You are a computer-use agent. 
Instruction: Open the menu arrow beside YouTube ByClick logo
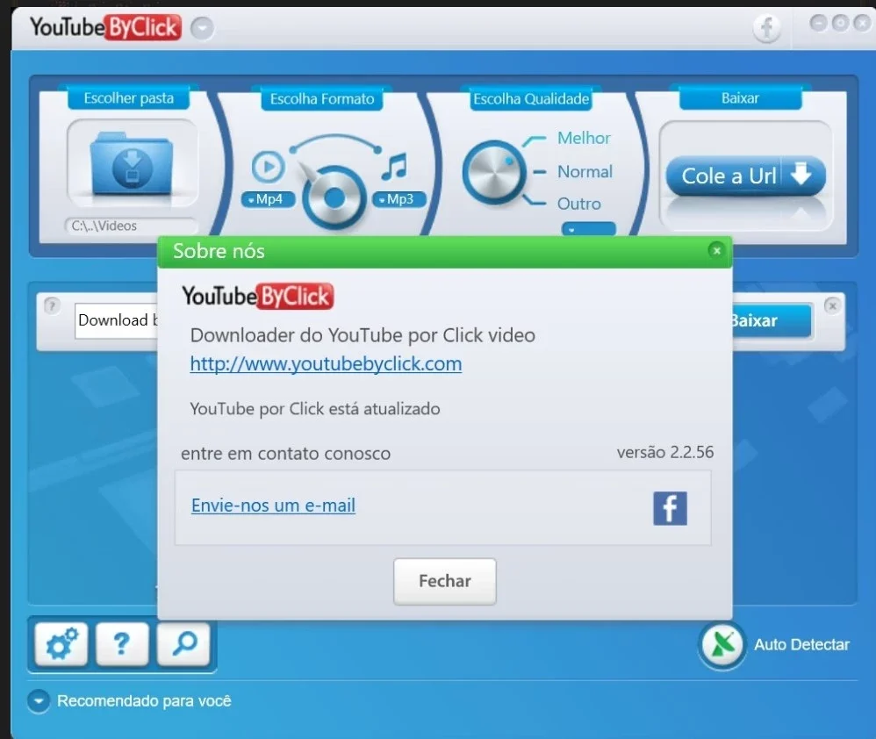pos(202,28)
